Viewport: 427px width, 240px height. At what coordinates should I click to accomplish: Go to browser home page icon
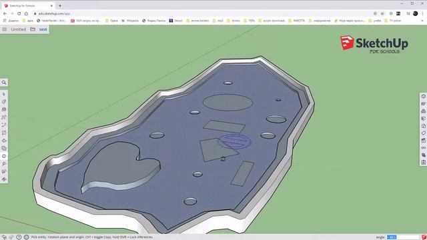(x=26, y=13)
